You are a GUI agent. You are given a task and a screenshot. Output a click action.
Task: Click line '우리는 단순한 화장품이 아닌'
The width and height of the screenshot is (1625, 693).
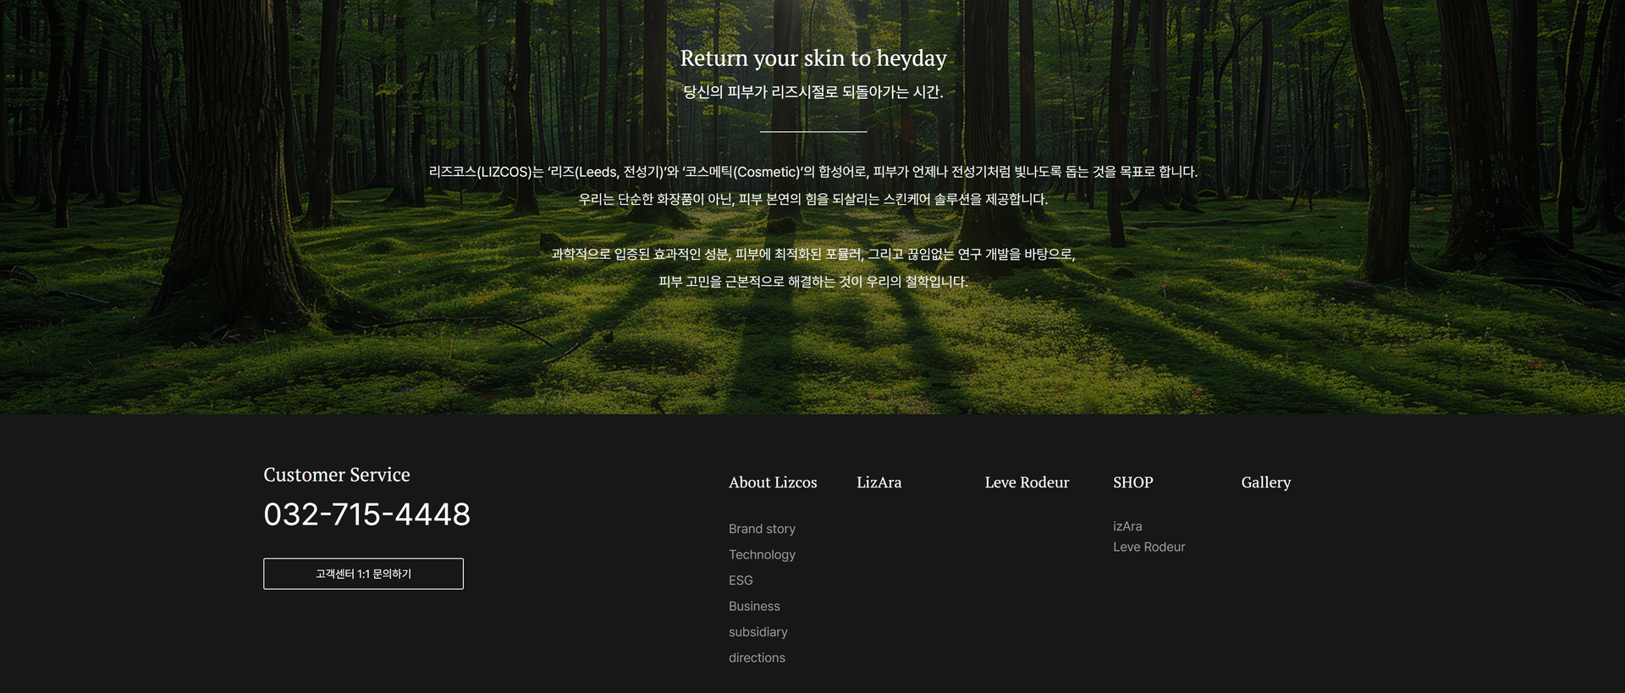point(813,200)
